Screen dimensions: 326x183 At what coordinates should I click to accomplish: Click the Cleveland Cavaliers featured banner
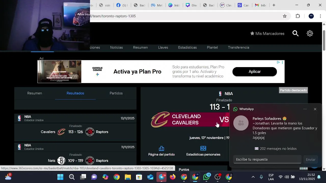[x=190, y=119]
